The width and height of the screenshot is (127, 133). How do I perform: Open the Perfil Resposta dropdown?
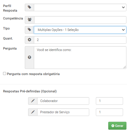tap(80, 7)
